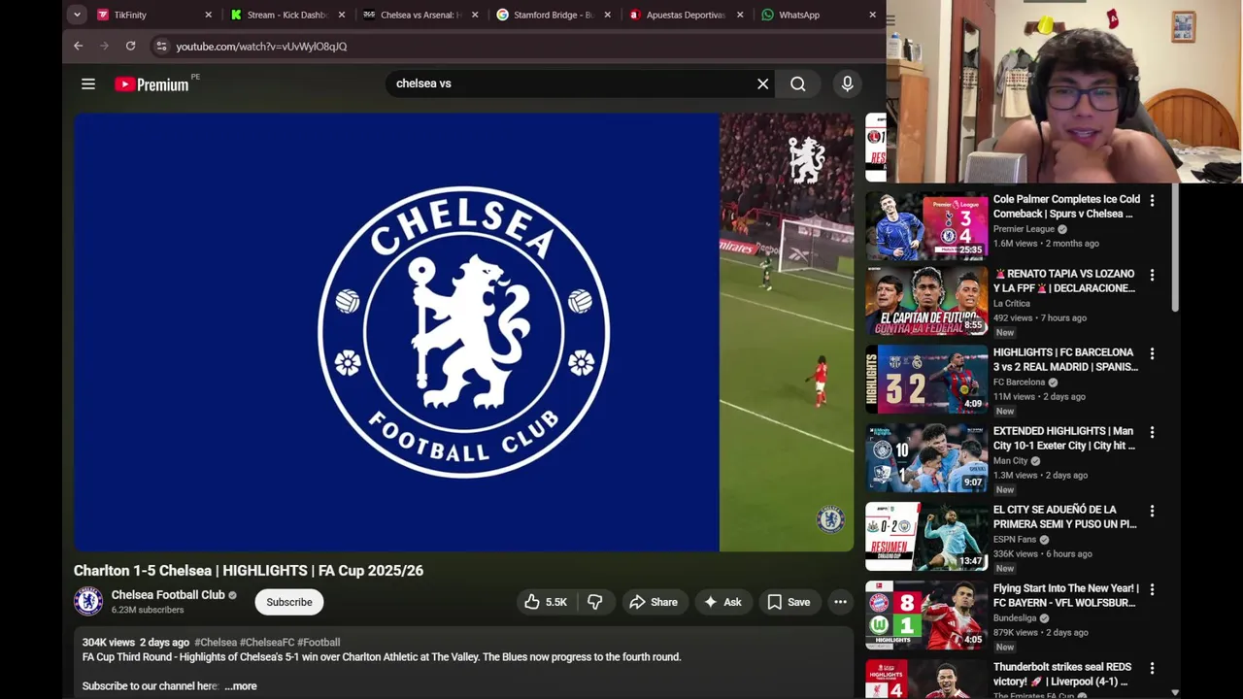Screen dimensions: 1243x699
Task: Click the #ChelseaFC hashtag
Action: click(x=267, y=643)
